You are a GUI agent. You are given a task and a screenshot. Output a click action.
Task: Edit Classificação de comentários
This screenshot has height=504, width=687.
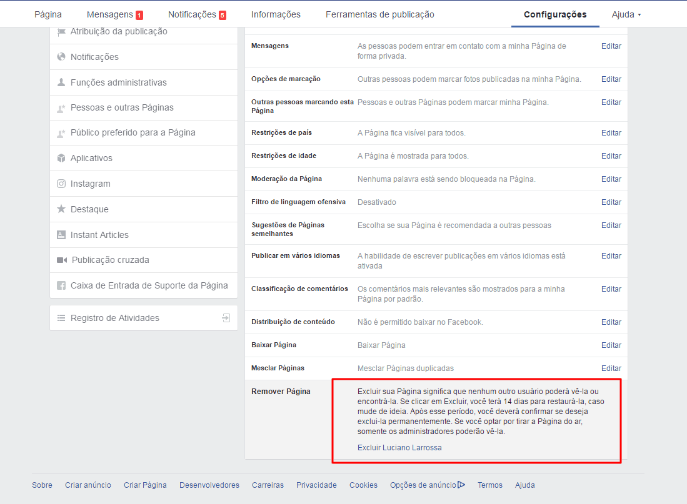point(611,289)
